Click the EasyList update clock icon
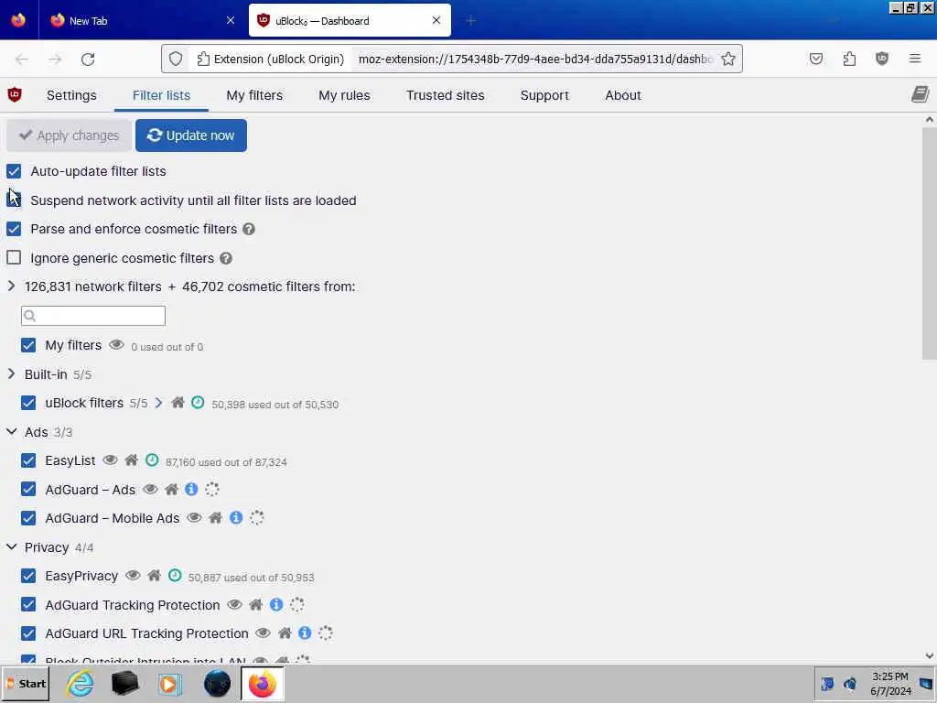The width and height of the screenshot is (937, 703). click(x=153, y=460)
